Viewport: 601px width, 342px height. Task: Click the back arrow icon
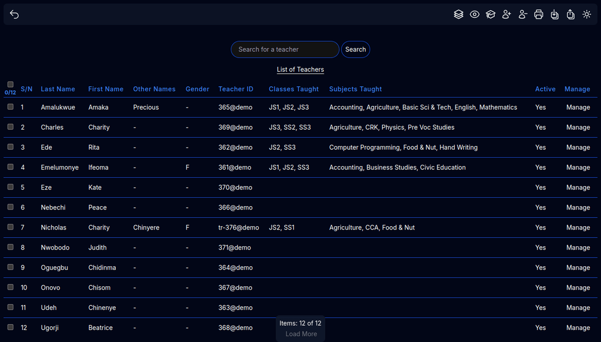coord(14,14)
